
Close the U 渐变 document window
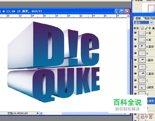pyautogui.click(x=127, y=11)
